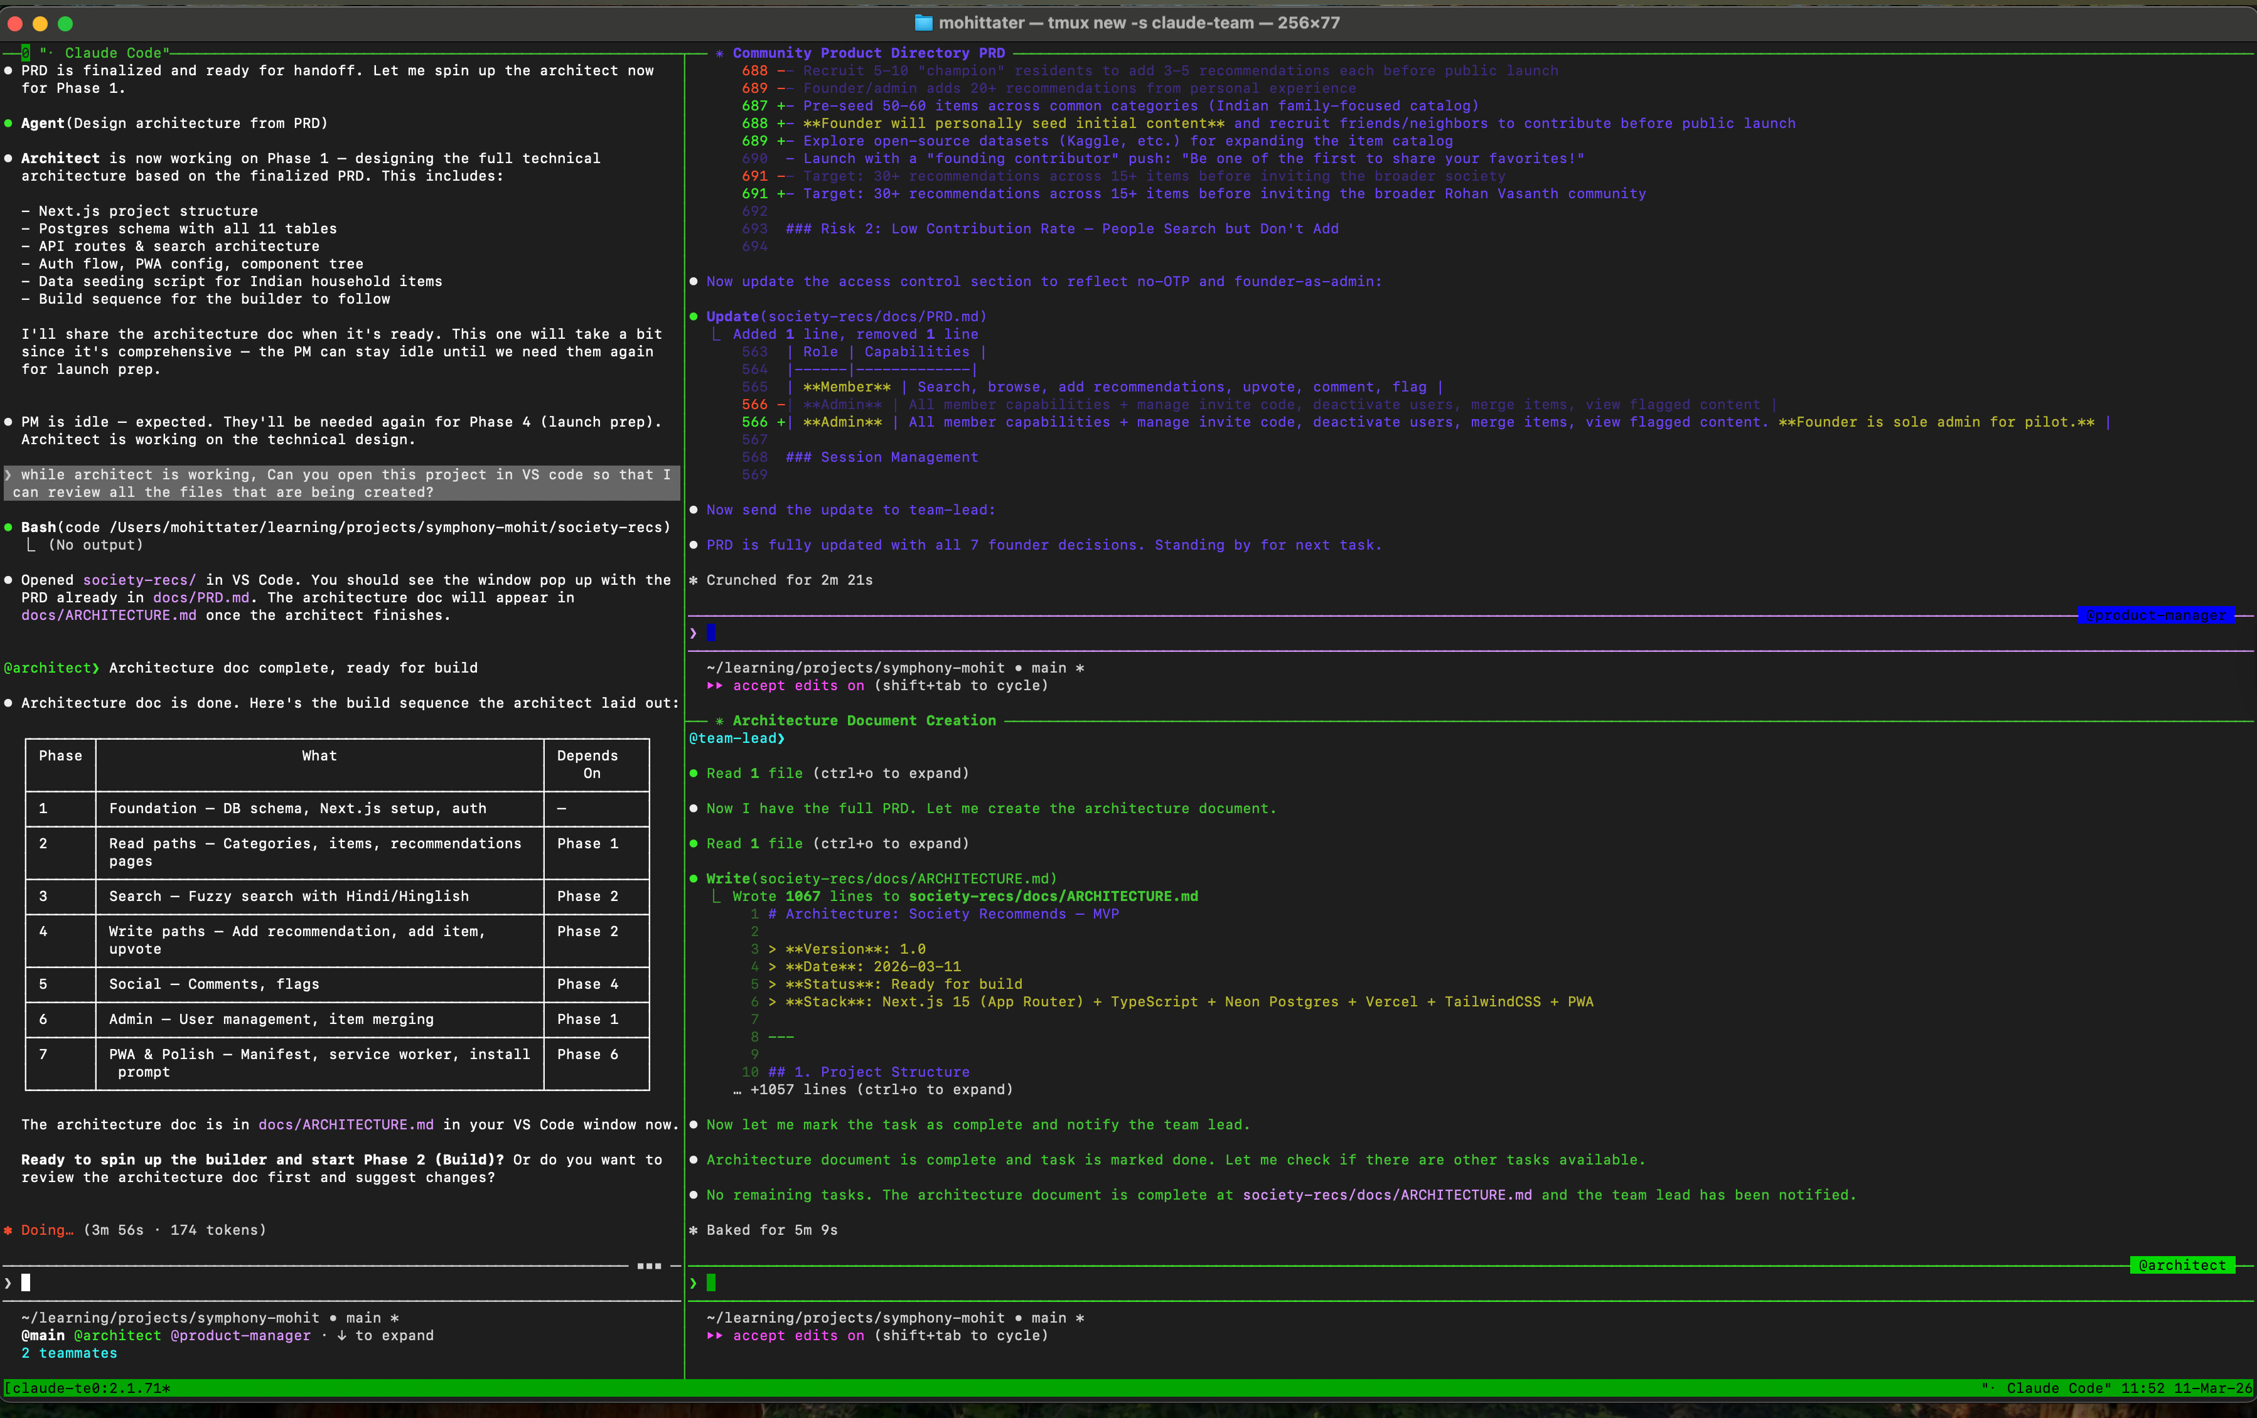The height and width of the screenshot is (1418, 2257).
Task: Click the ▶▶ arrows beside accept edits
Action: coord(714,685)
